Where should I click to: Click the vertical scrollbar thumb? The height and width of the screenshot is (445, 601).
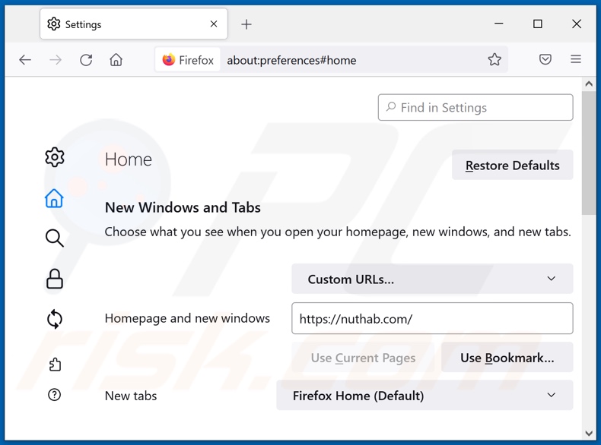point(589,153)
